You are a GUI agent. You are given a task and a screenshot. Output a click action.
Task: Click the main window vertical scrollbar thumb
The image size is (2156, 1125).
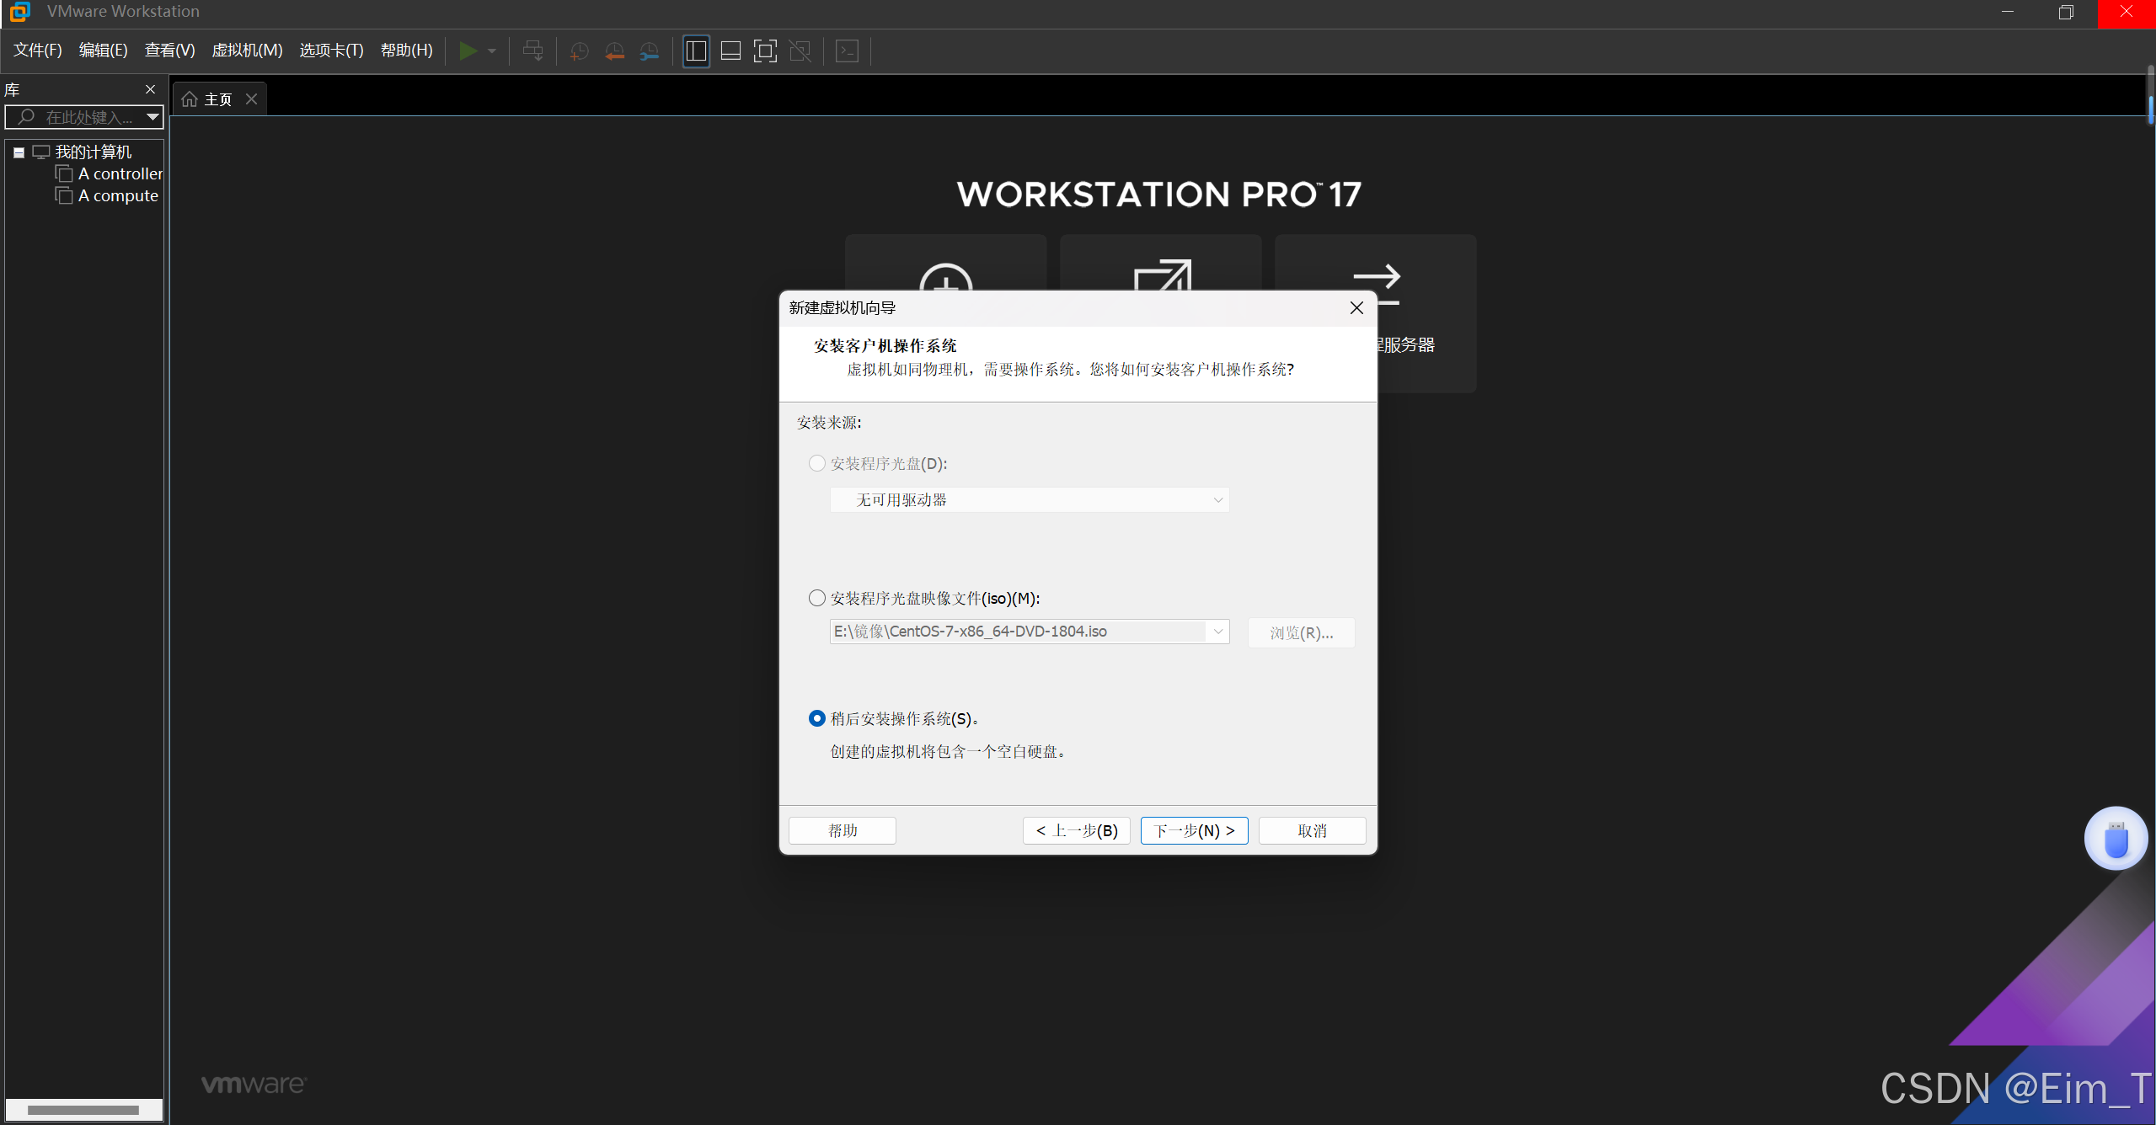[x=2149, y=109]
